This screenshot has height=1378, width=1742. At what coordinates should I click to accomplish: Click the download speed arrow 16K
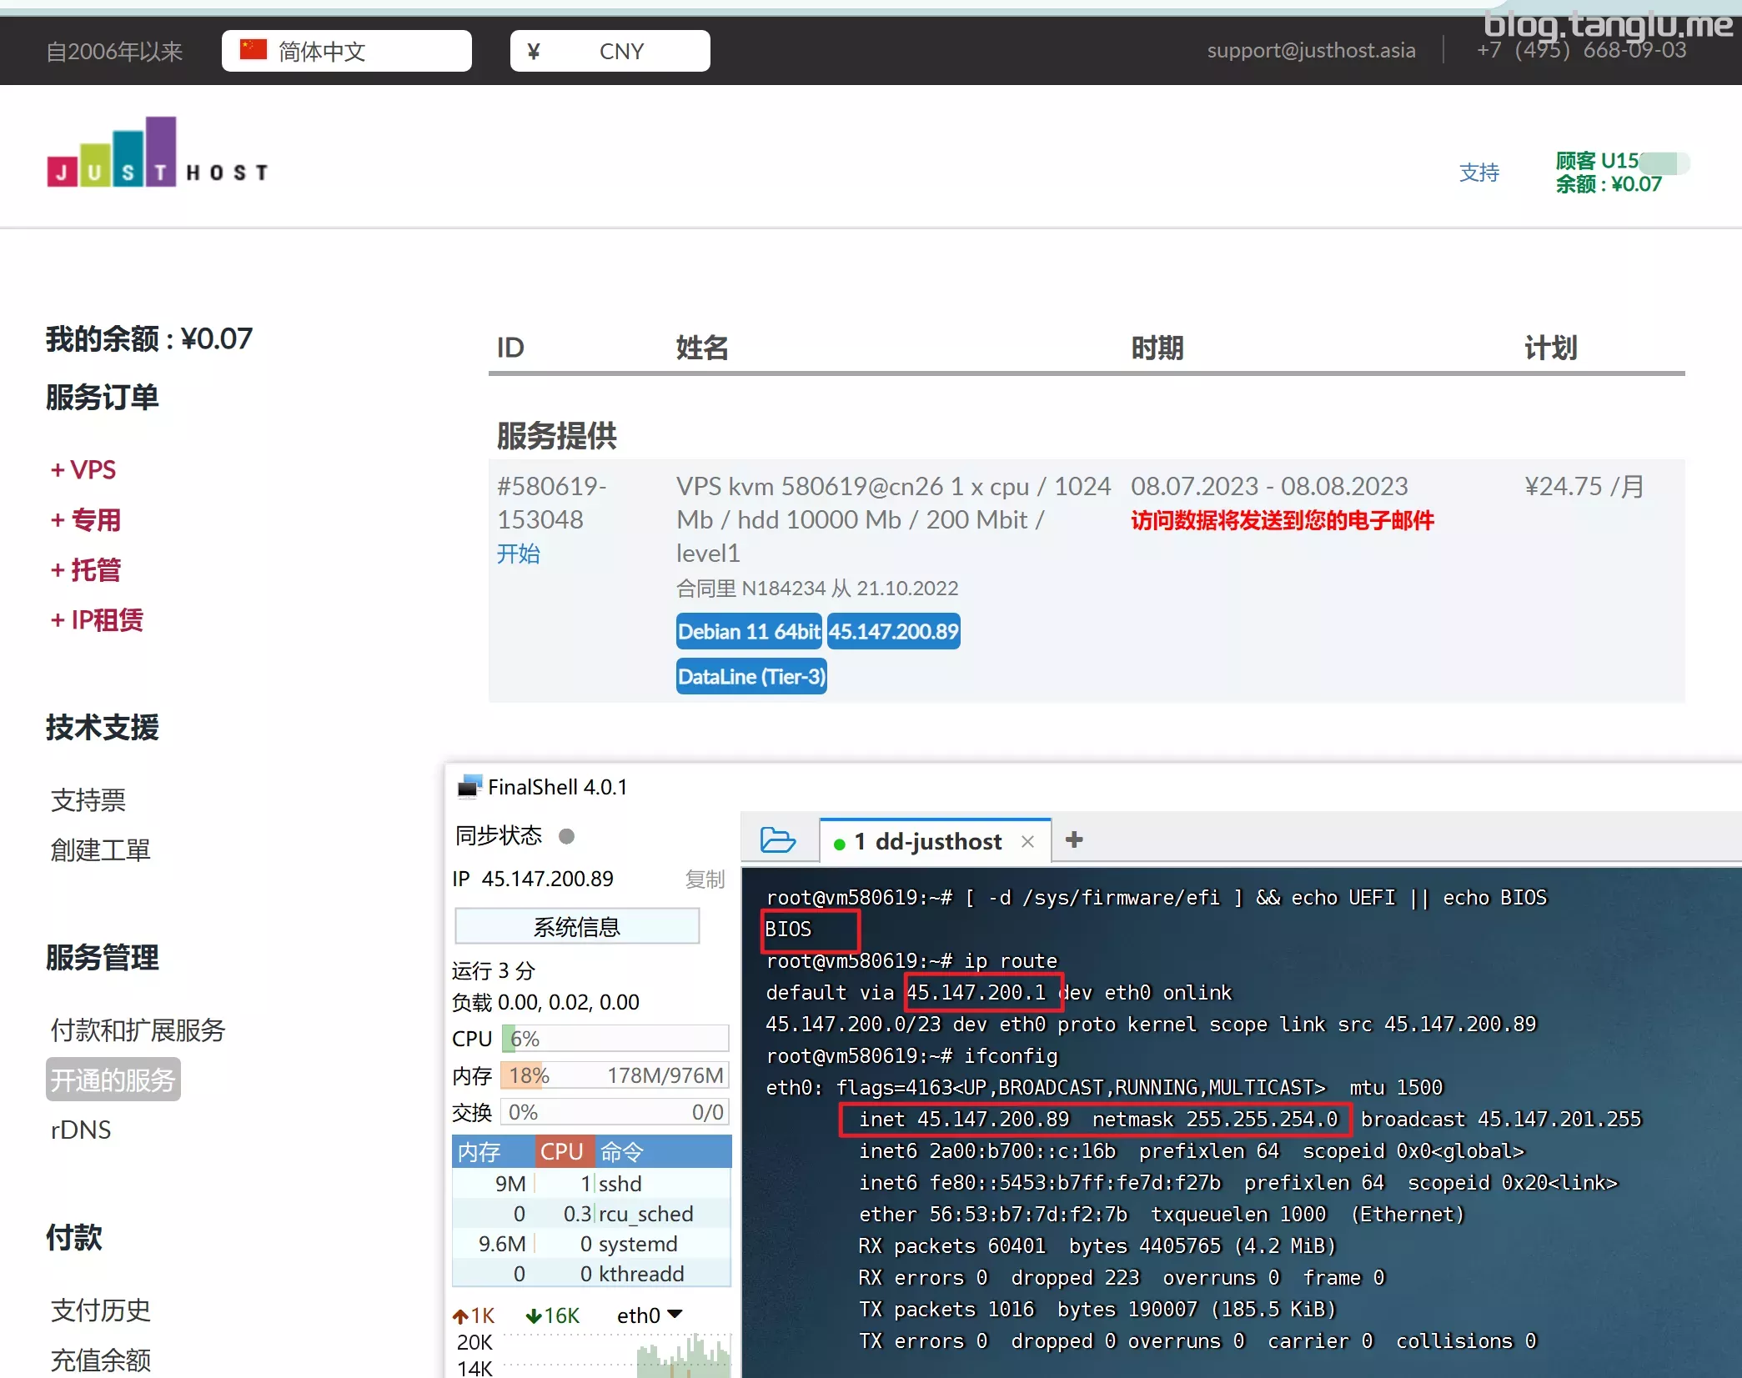click(x=552, y=1315)
